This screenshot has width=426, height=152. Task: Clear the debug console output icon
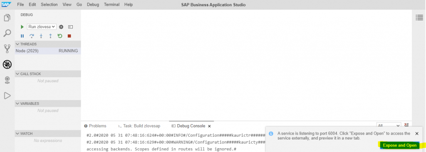[406, 125]
